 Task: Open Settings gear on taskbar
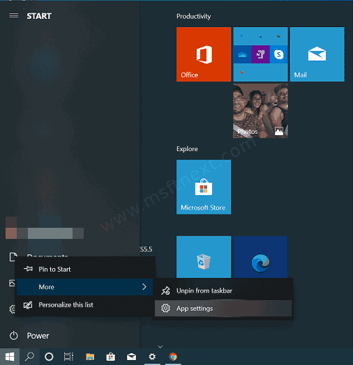click(x=152, y=357)
